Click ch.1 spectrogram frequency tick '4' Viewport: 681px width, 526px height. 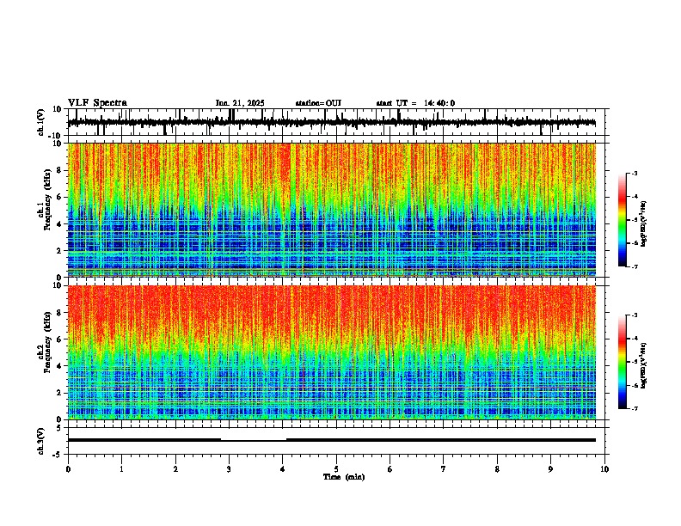point(59,224)
